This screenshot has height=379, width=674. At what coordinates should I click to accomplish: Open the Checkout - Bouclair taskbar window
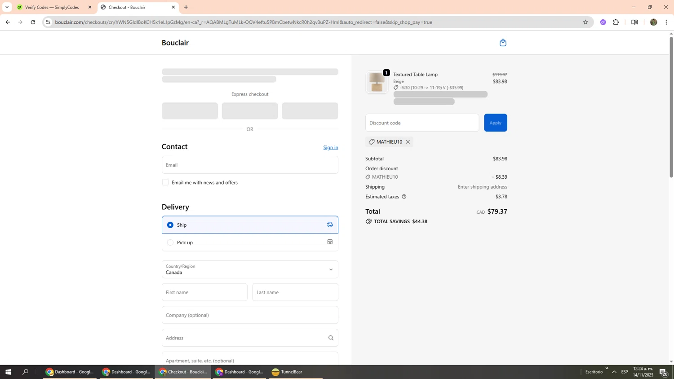(183, 372)
